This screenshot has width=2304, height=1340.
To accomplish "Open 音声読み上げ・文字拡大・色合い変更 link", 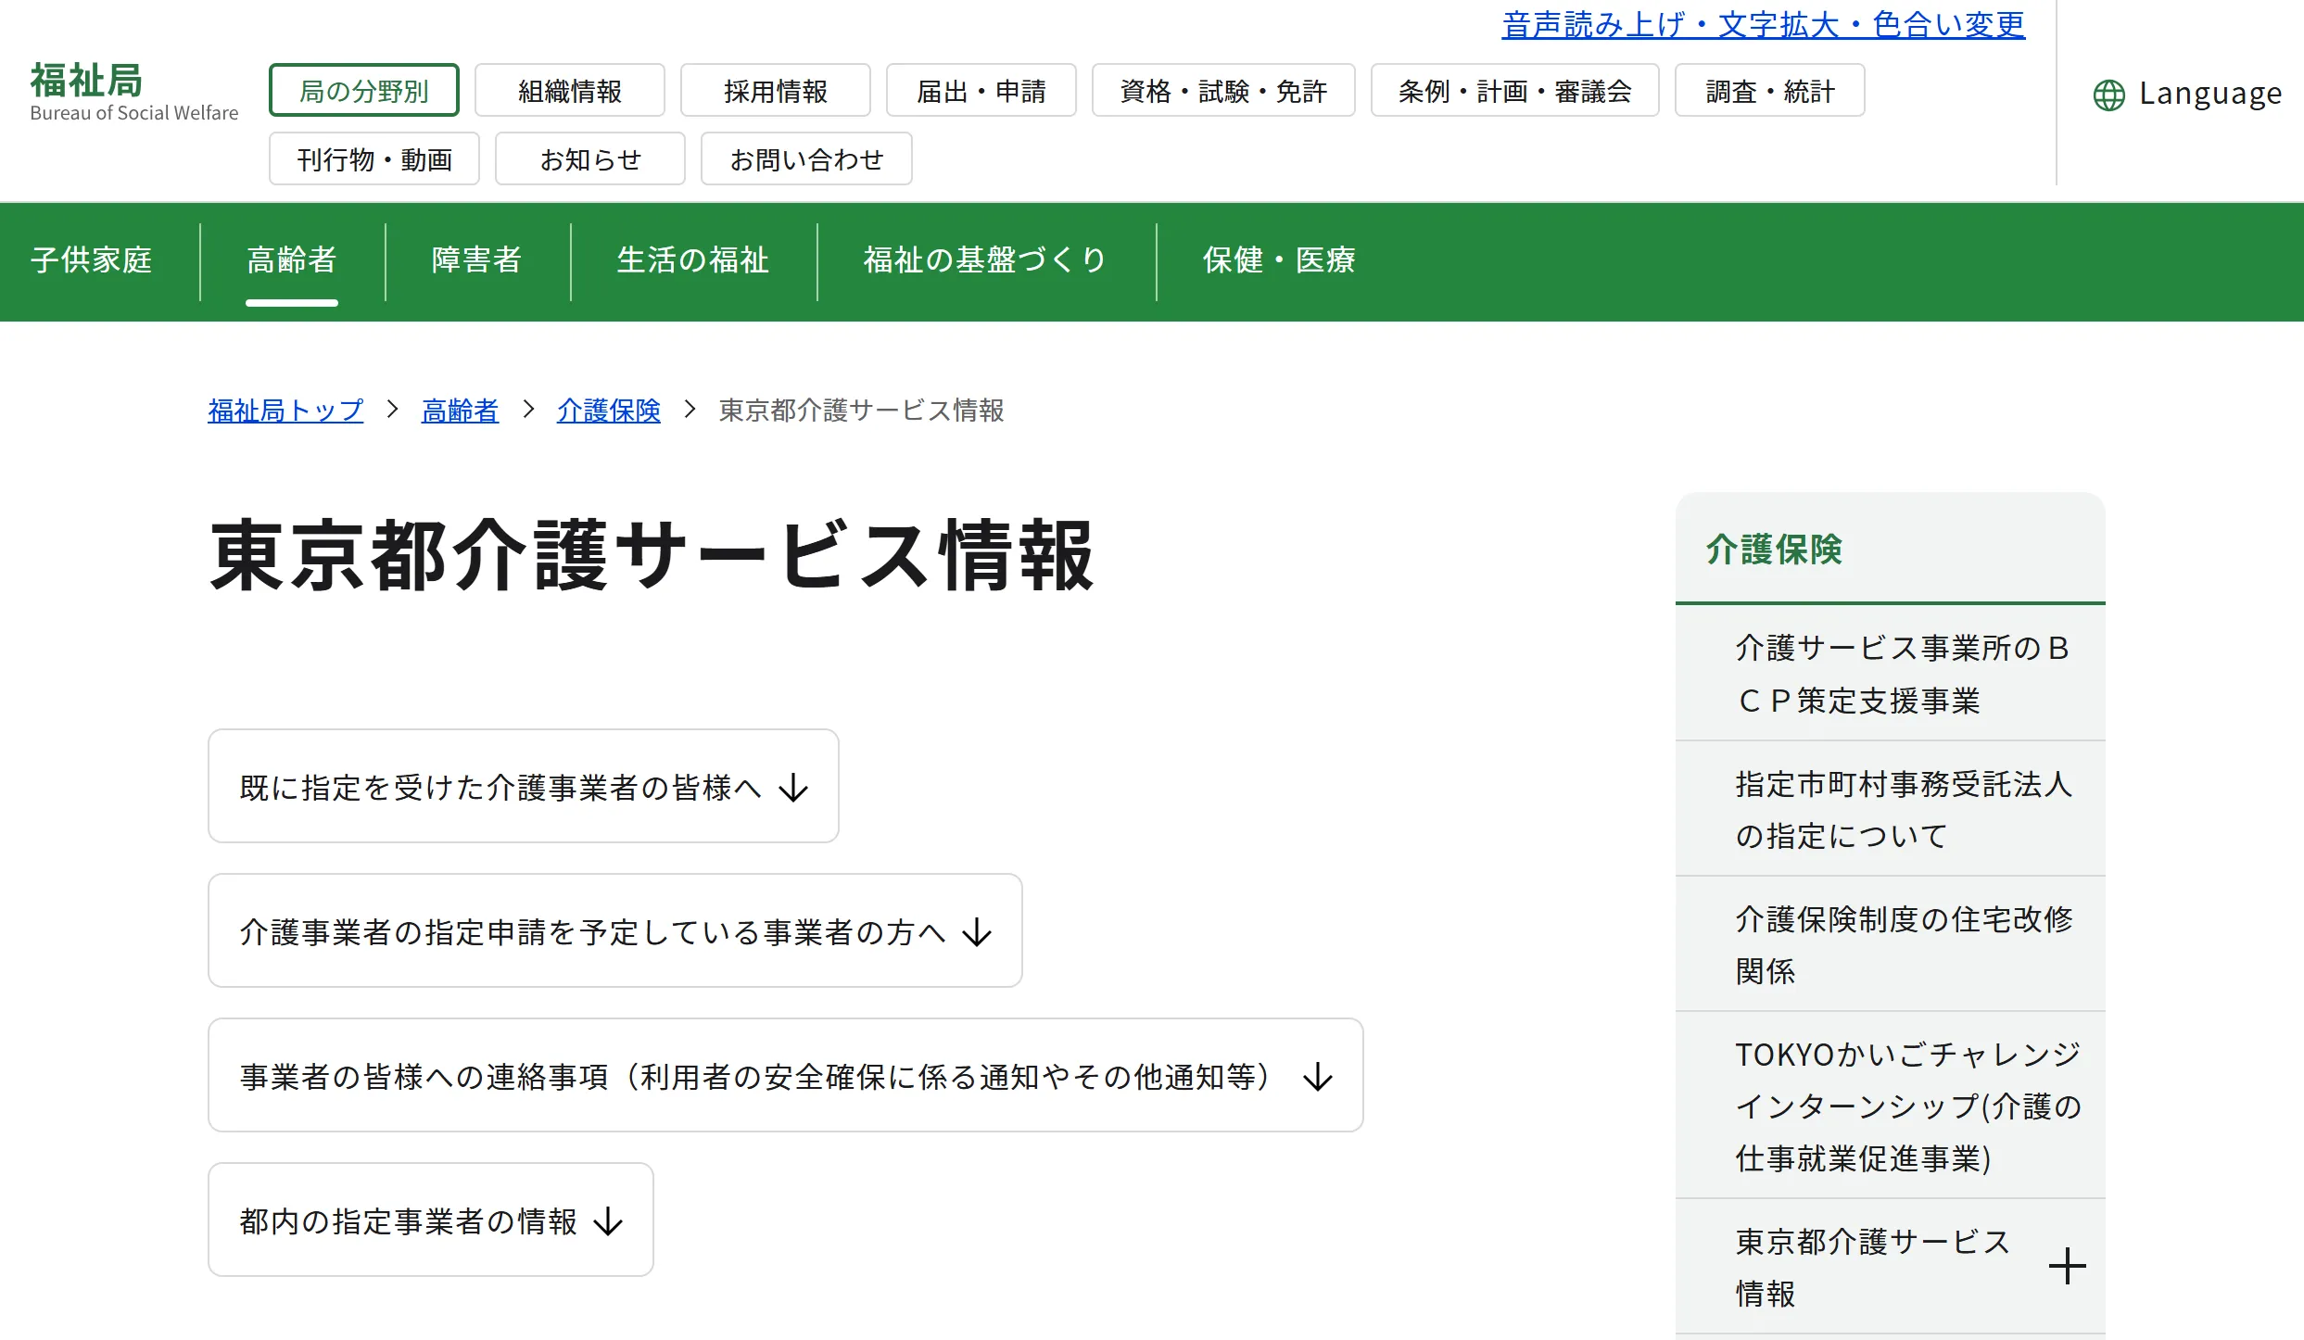I will (x=1763, y=24).
